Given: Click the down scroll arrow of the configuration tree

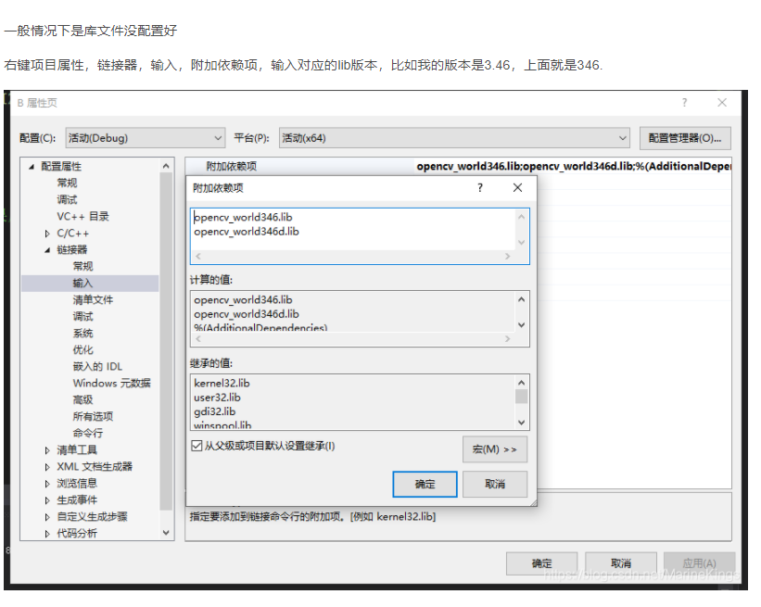Looking at the screenshot, I should [166, 532].
